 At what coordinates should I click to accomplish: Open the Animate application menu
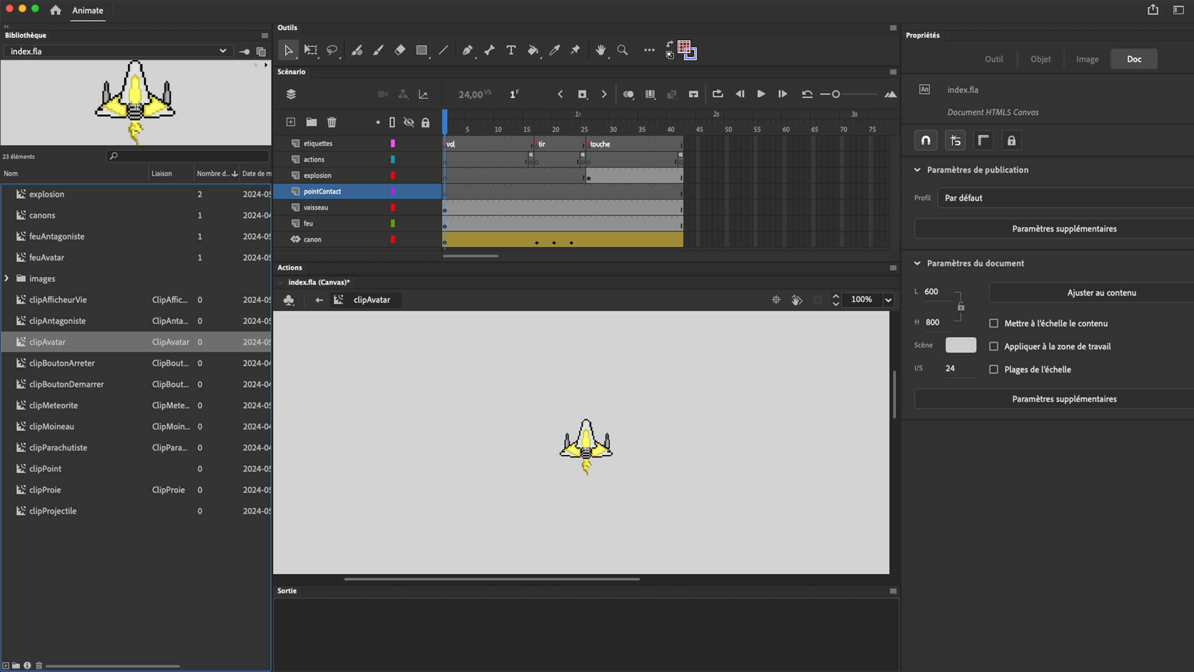tap(88, 10)
